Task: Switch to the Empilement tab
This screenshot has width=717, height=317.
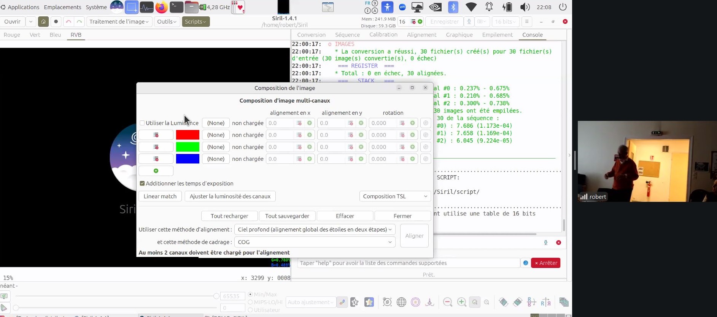Action: click(497, 35)
